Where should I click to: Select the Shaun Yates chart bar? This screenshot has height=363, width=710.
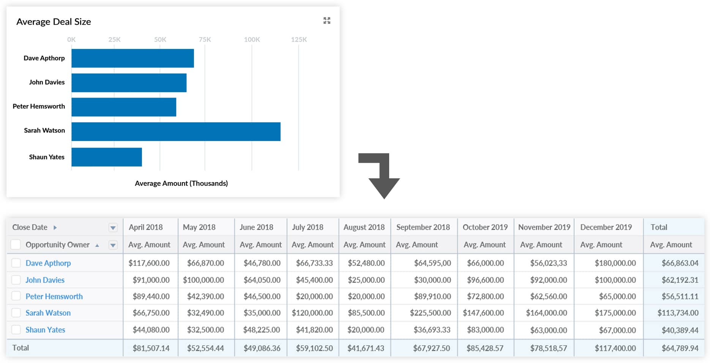click(107, 157)
